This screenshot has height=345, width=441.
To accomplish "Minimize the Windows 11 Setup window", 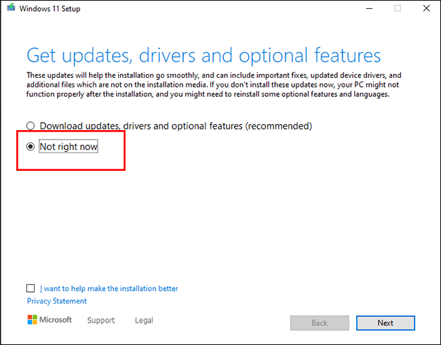I will click(x=369, y=9).
